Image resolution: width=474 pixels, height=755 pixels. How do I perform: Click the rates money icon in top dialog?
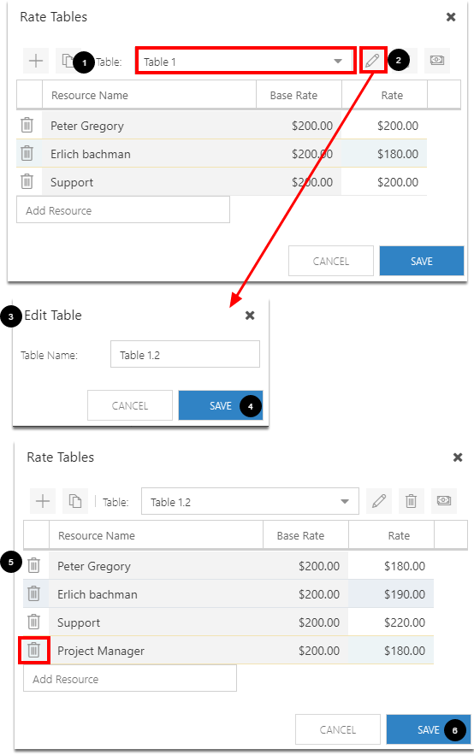tap(437, 60)
